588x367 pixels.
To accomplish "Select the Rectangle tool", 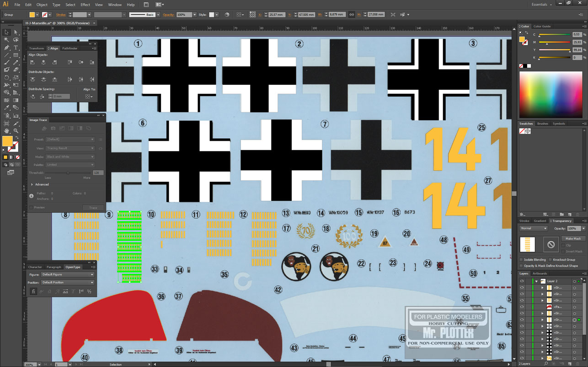I will [16, 55].
